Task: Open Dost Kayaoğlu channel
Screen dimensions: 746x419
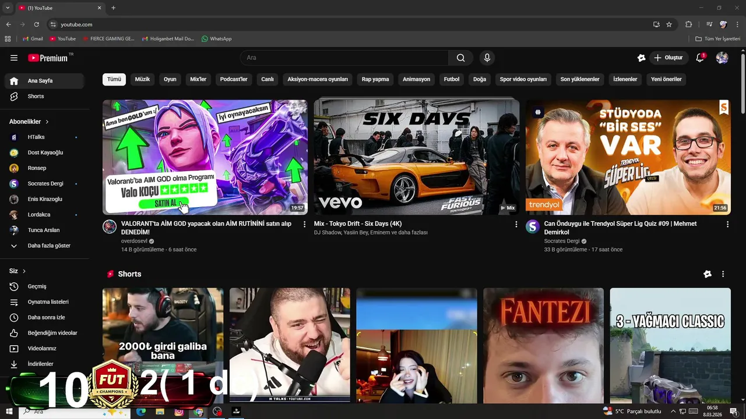Action: [44, 152]
